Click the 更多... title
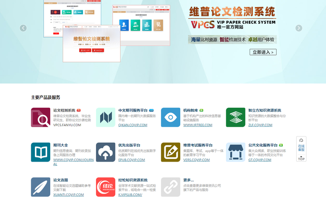The image size is (326, 205). 188,180
